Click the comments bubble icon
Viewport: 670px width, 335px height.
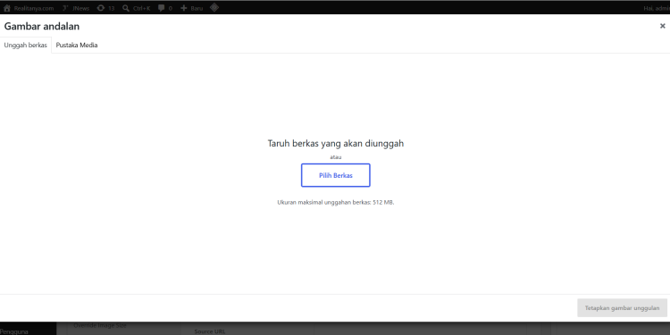pyautogui.click(x=161, y=8)
